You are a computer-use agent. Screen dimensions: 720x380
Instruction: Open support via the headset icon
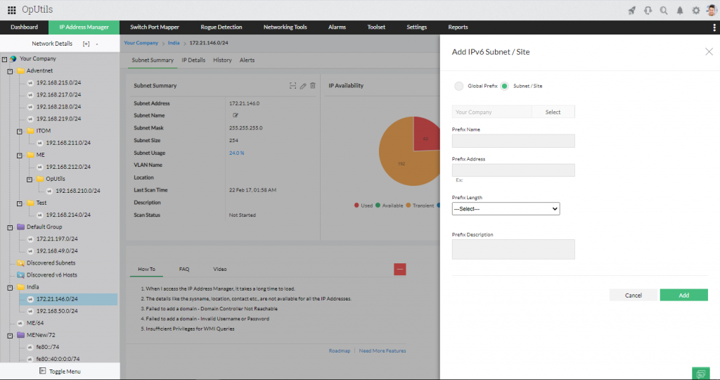pyautogui.click(x=648, y=10)
